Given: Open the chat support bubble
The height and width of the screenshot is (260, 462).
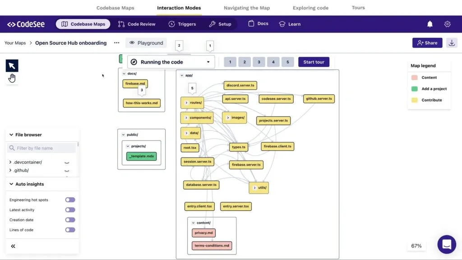Looking at the screenshot, I should tap(446, 245).
